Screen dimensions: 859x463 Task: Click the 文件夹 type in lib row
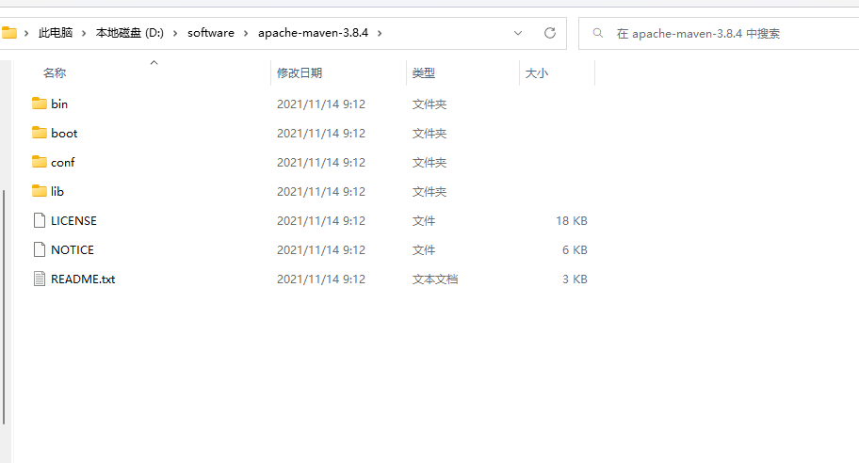click(429, 192)
